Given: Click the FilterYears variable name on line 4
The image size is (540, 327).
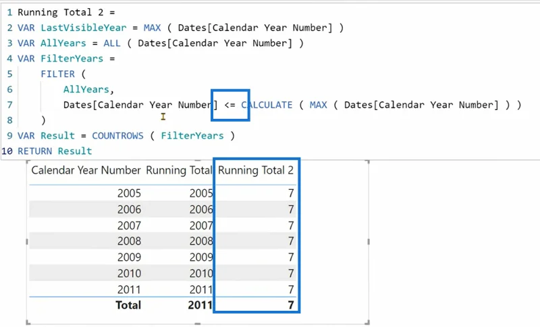Looking at the screenshot, I should tap(72, 59).
